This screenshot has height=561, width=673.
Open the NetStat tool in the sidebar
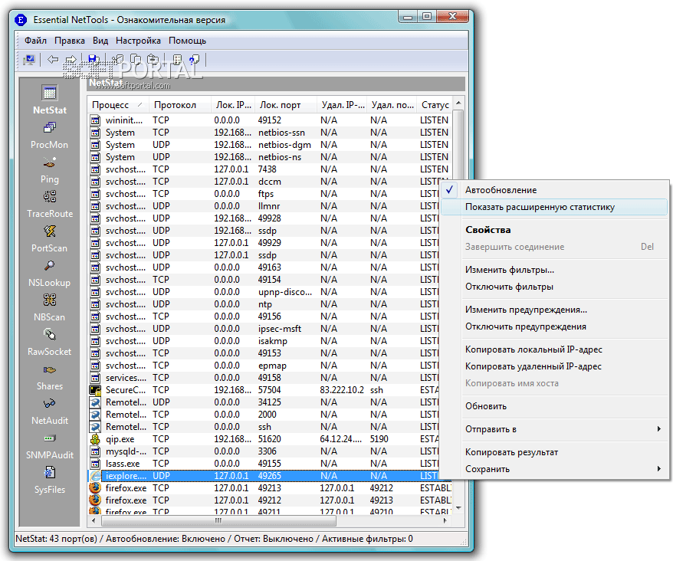pos(50,100)
